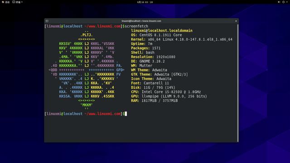
Task: Click the RAM: 1817MiB / 3757MiB line
Action: click(155, 101)
